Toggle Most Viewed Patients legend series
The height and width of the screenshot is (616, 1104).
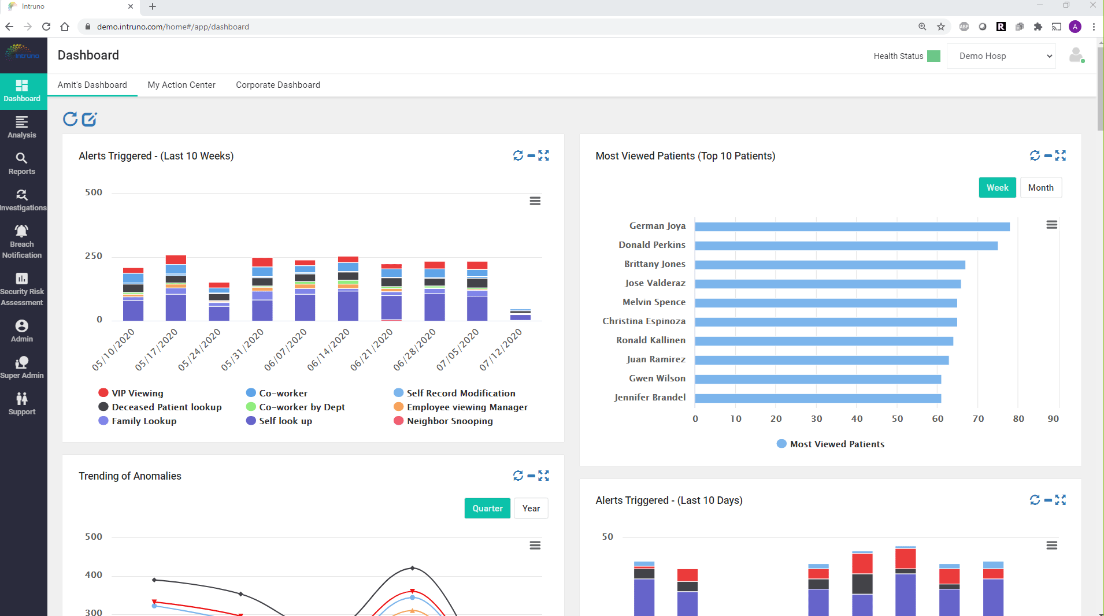point(831,444)
